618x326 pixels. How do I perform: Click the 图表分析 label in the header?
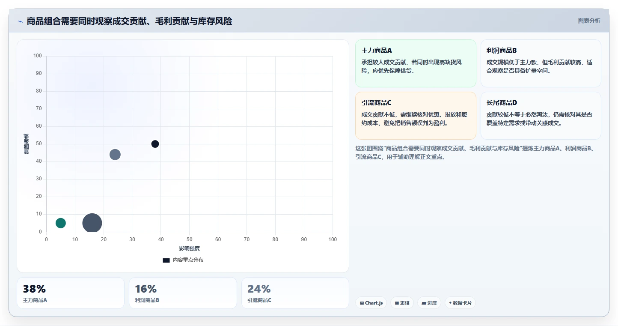click(589, 21)
